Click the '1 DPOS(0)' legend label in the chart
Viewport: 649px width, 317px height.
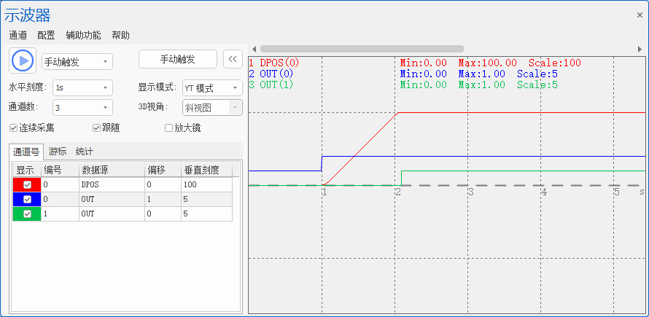tap(274, 63)
